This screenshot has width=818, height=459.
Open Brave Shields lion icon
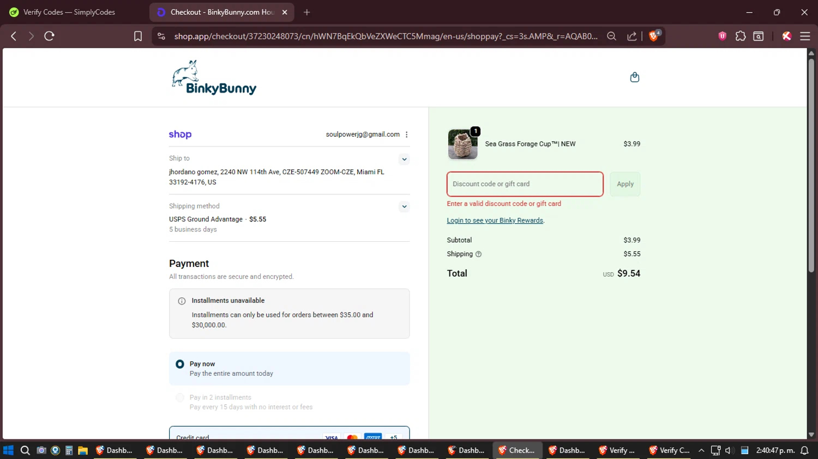(x=654, y=36)
